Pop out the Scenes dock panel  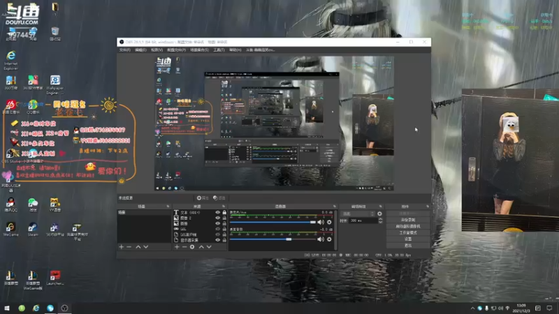[168, 207]
